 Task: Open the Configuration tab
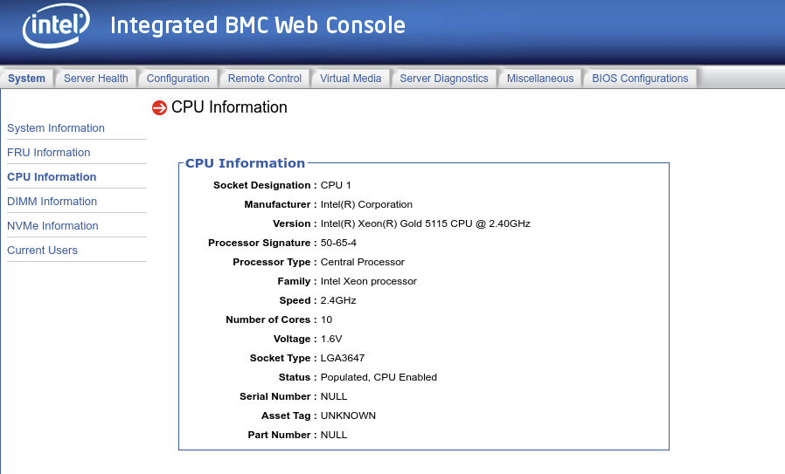pyautogui.click(x=177, y=79)
